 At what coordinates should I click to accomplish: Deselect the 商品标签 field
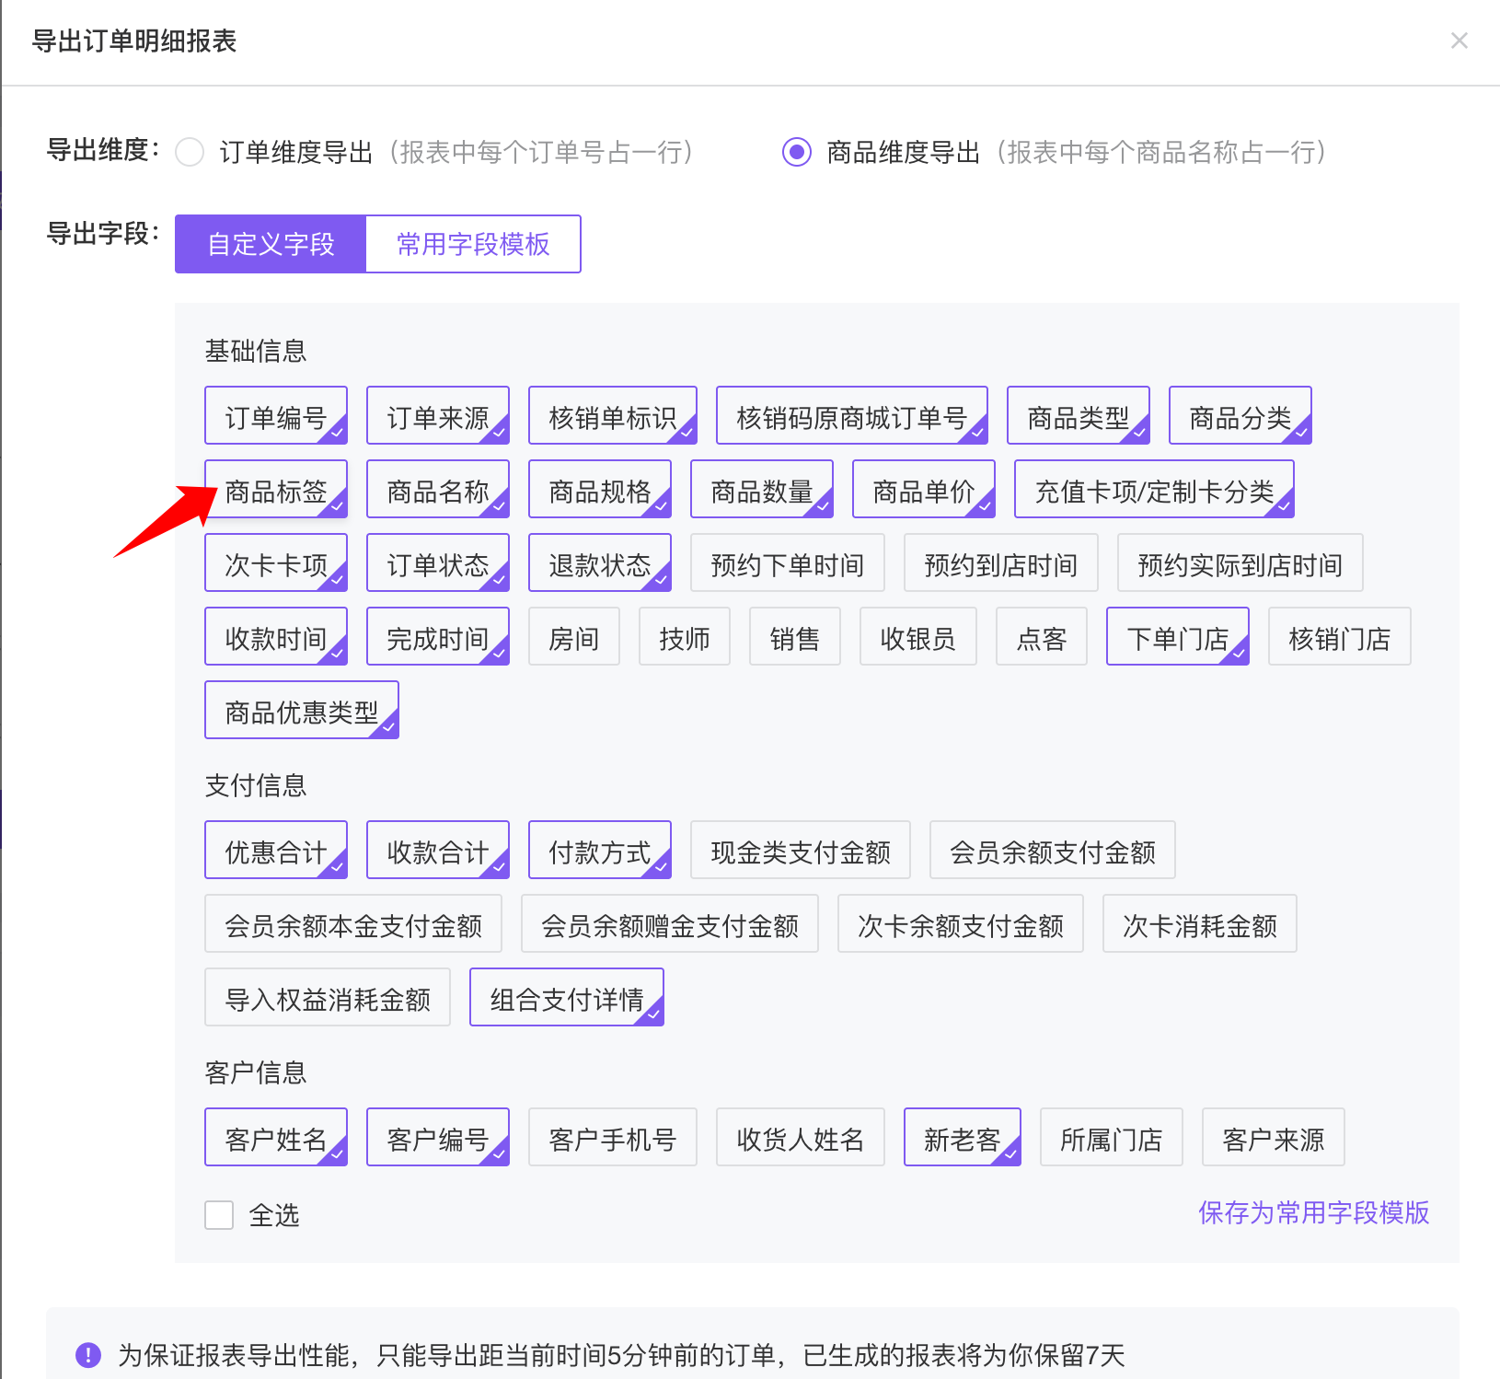pos(276,492)
